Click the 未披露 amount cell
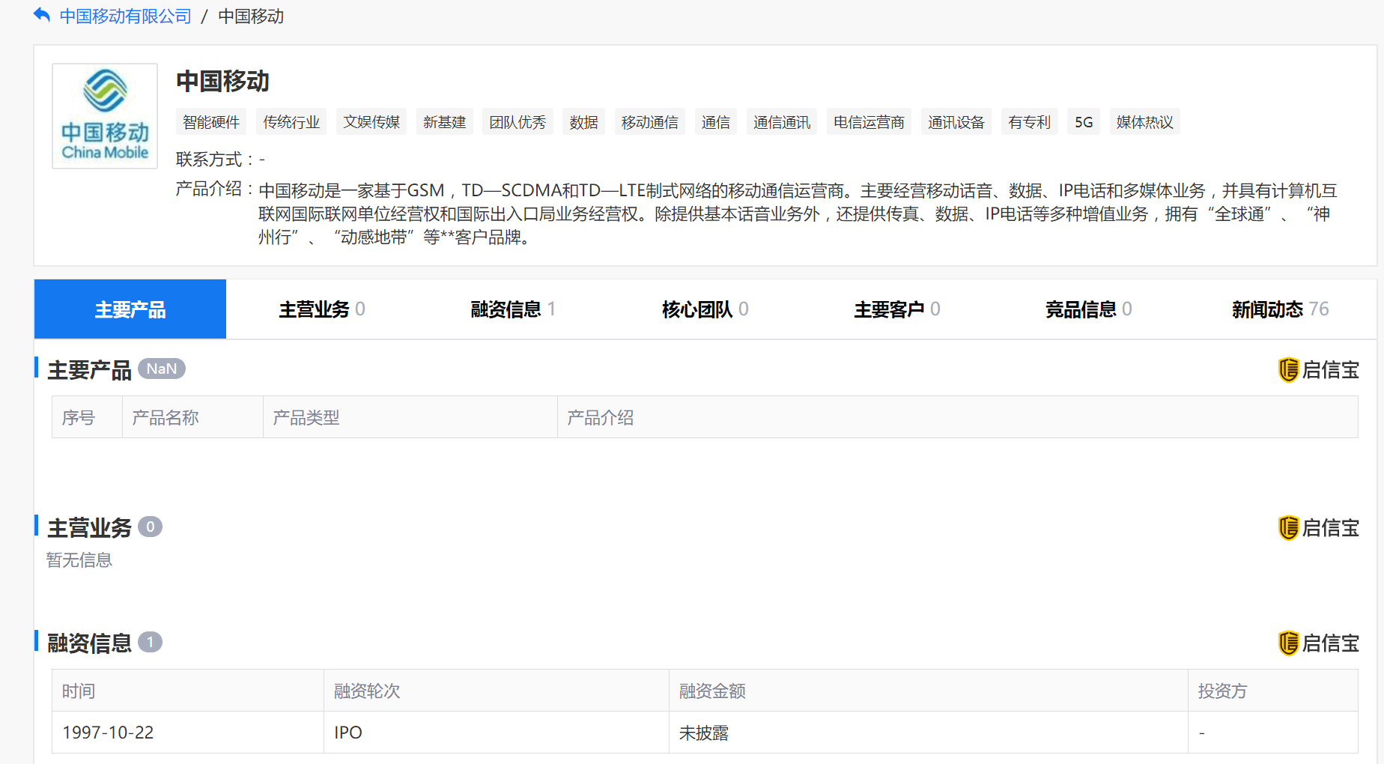The image size is (1384, 764). coord(929,733)
